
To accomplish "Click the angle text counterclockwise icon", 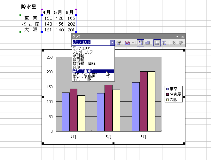I will pyautogui.click(x=181, y=43).
